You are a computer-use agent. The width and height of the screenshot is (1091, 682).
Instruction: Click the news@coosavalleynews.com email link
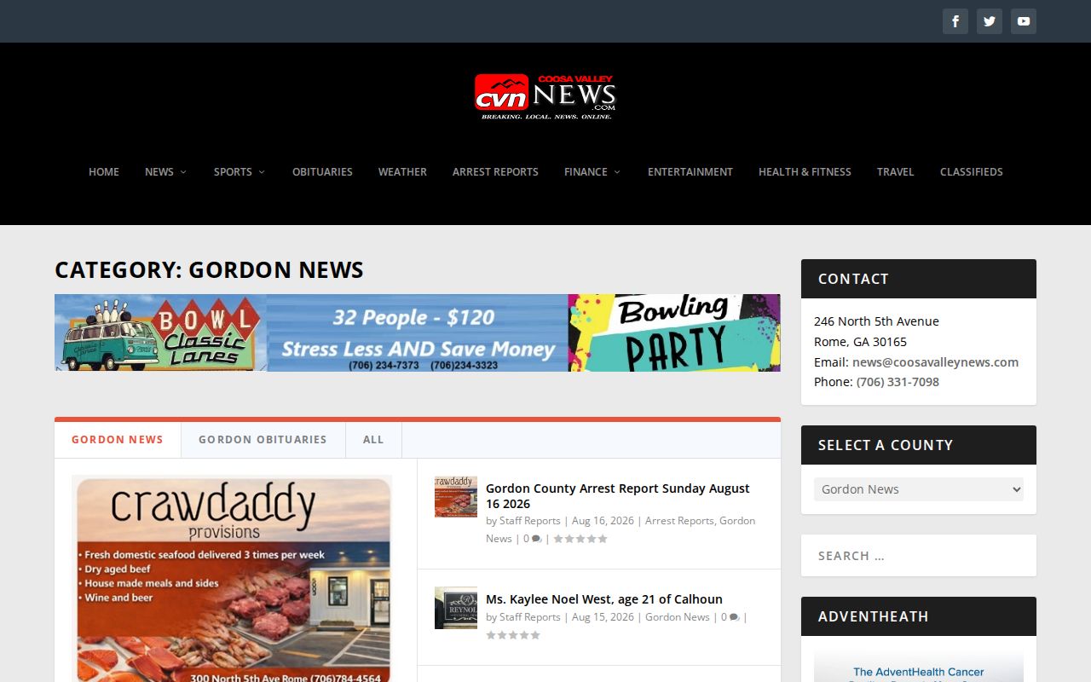point(935,361)
